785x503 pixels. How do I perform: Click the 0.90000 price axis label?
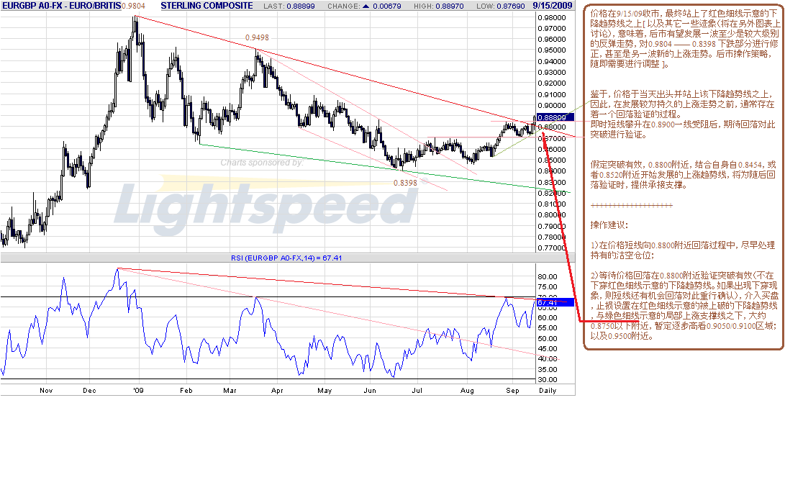(x=552, y=106)
